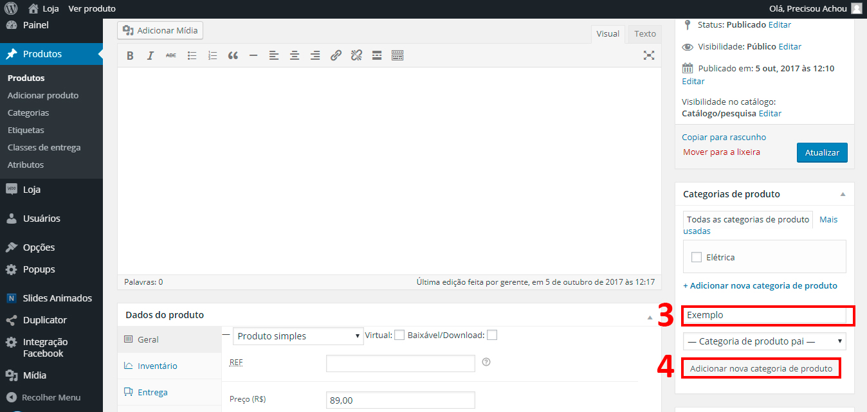Tick the Baixável/Download checkbox
The image size is (867, 412).
pyautogui.click(x=492, y=335)
